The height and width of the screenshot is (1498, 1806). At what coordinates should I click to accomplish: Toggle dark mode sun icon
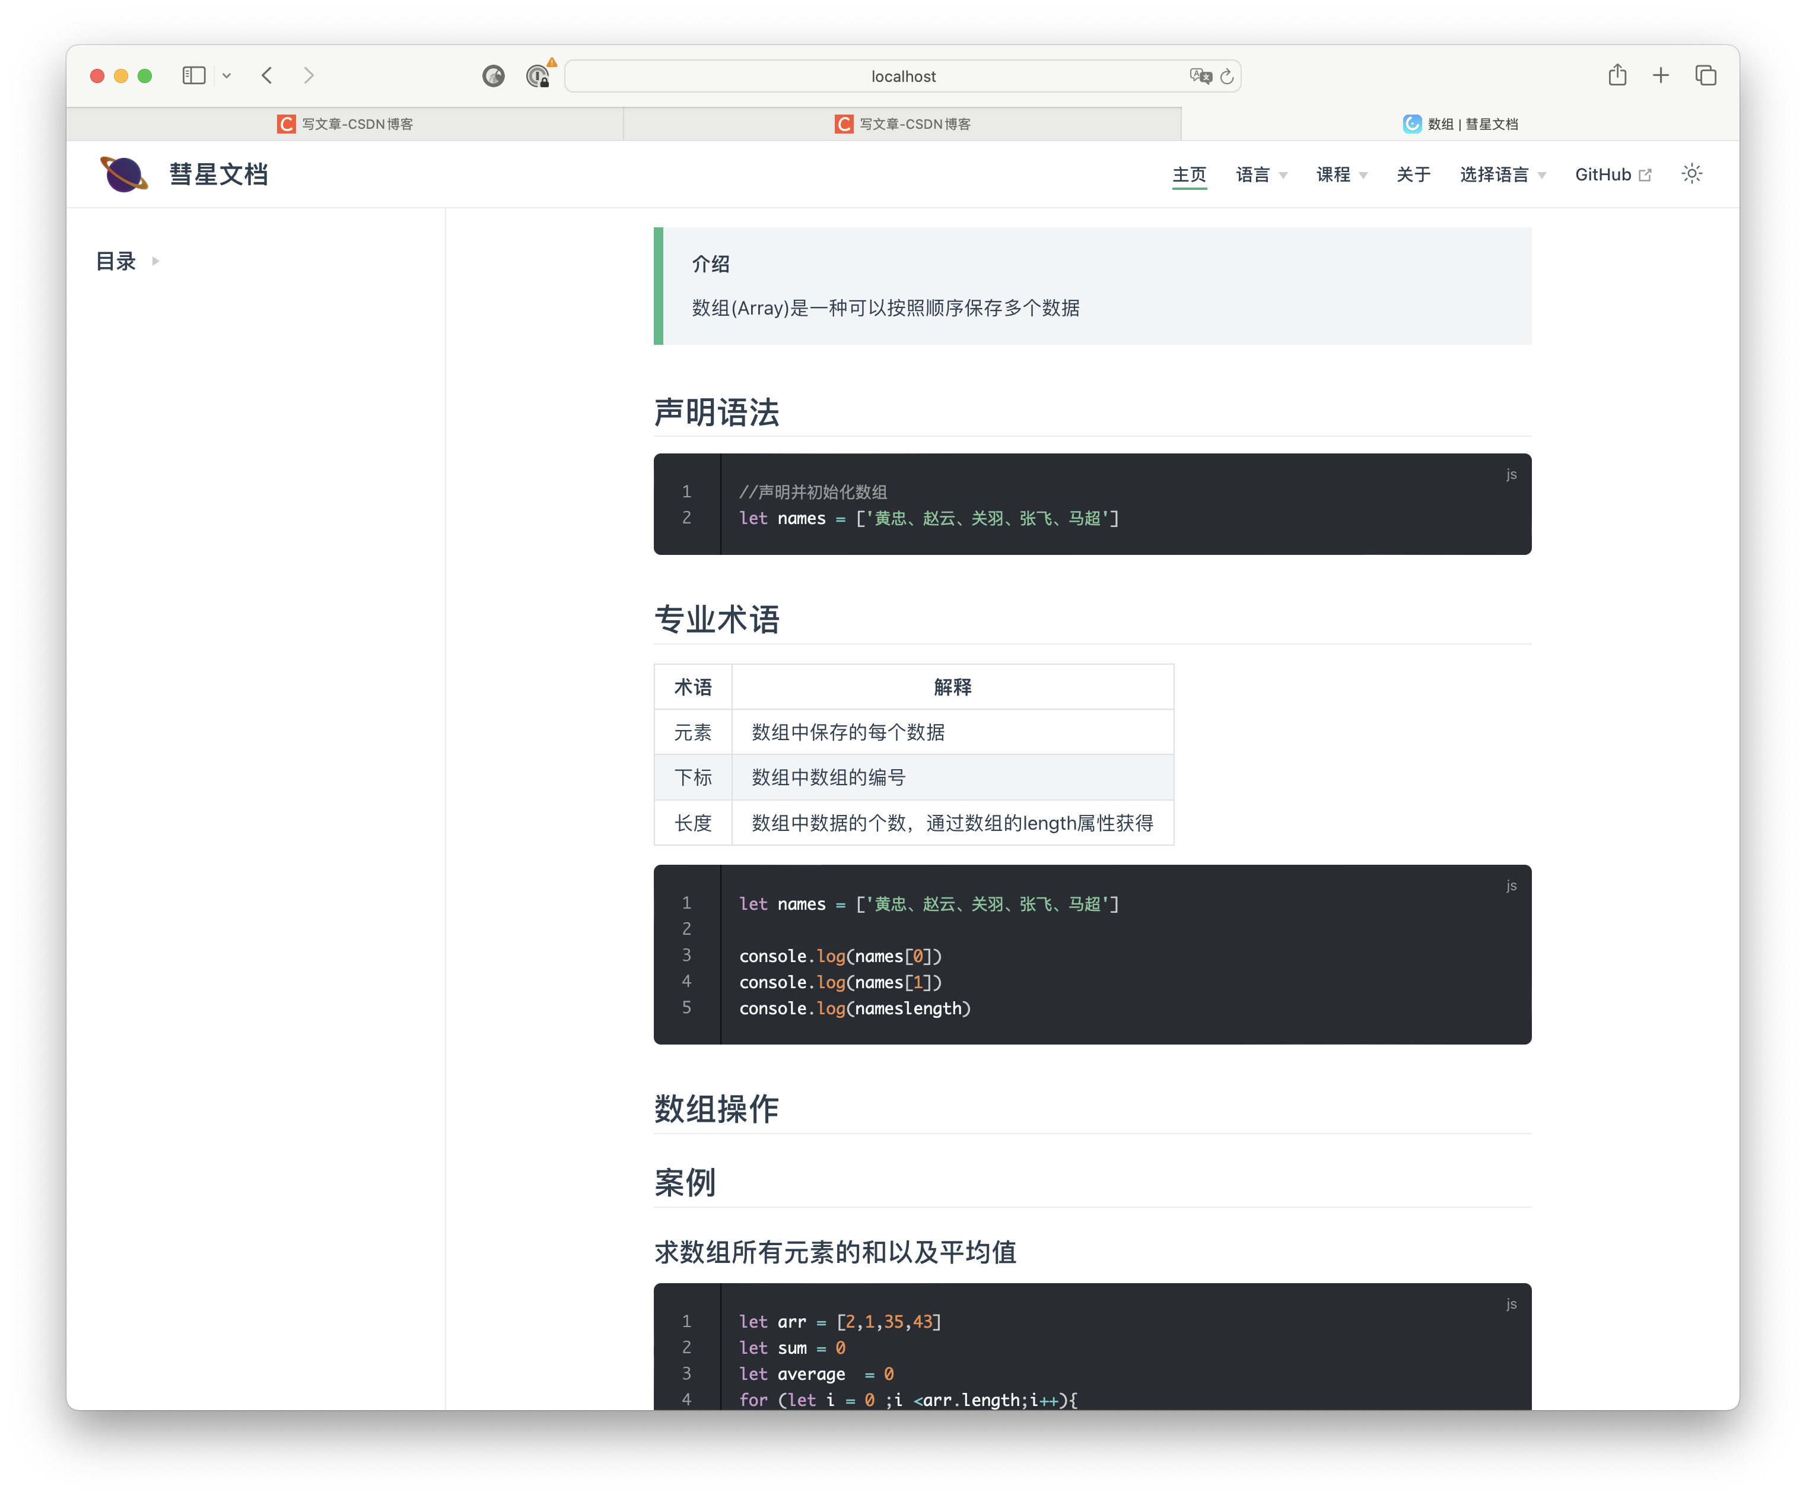(x=1691, y=174)
